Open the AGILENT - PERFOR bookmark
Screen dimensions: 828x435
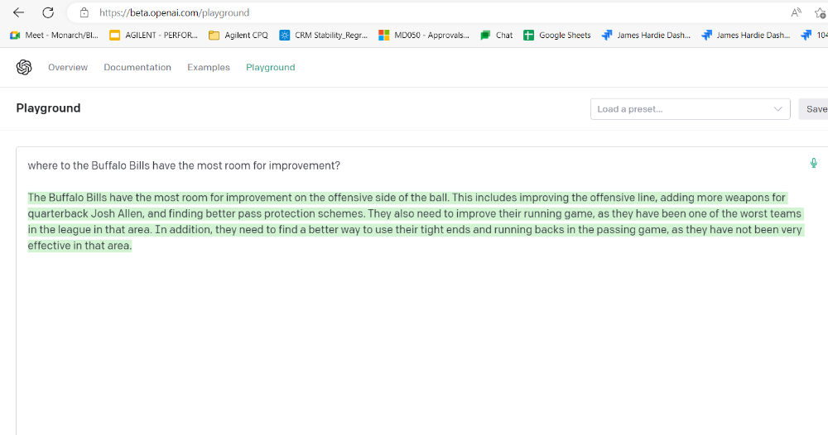point(154,36)
